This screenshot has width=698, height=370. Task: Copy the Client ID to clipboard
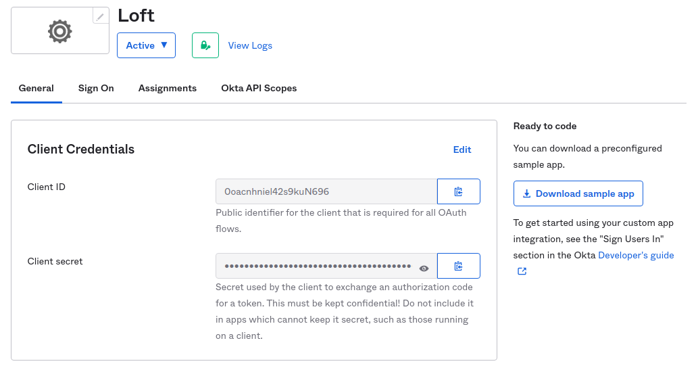[459, 191]
